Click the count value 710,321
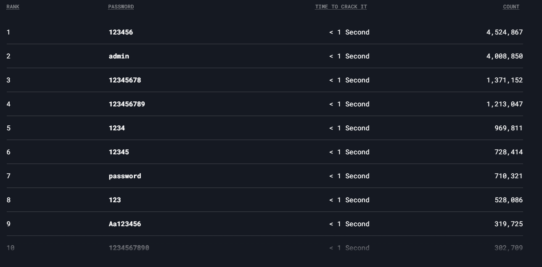The image size is (542, 267). pos(509,176)
